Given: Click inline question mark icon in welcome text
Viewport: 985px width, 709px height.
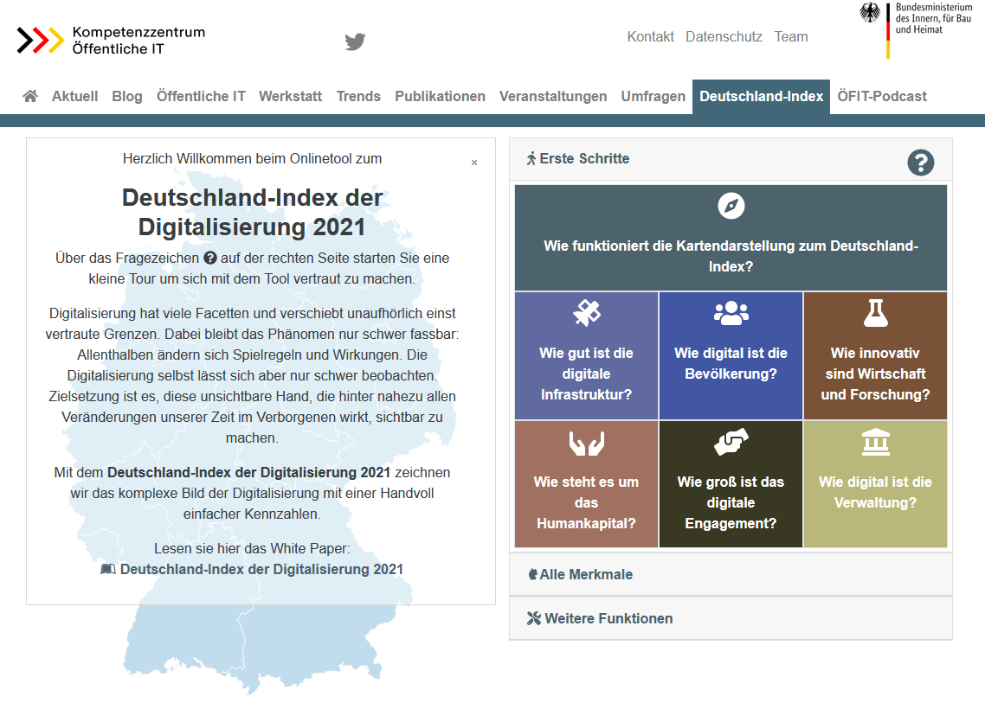Looking at the screenshot, I should (x=210, y=258).
